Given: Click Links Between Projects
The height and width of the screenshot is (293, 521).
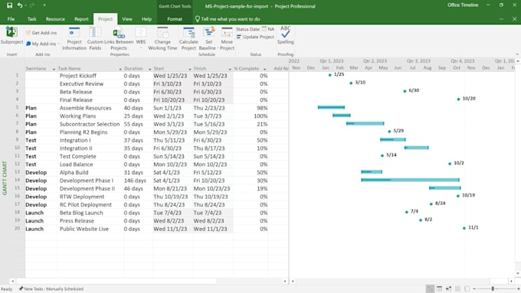Looking at the screenshot, I should click(119, 39).
